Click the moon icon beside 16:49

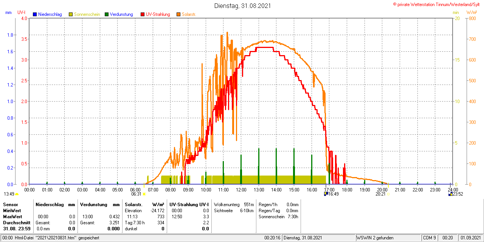click(x=326, y=194)
